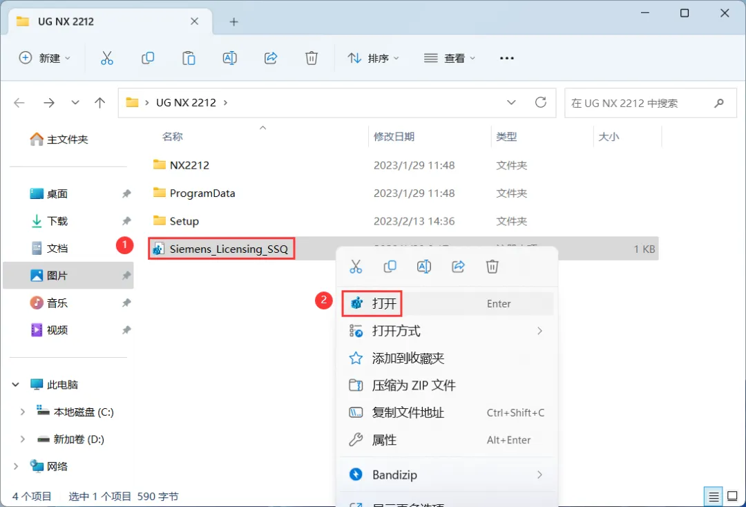Unpin 桌面 via its pin icon

[x=126, y=193]
